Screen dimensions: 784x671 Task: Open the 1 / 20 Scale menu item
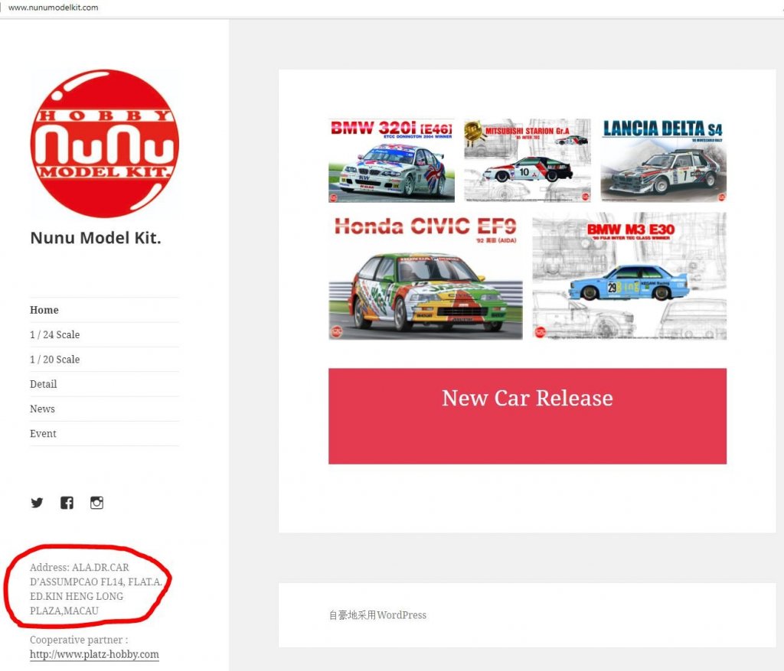point(54,360)
